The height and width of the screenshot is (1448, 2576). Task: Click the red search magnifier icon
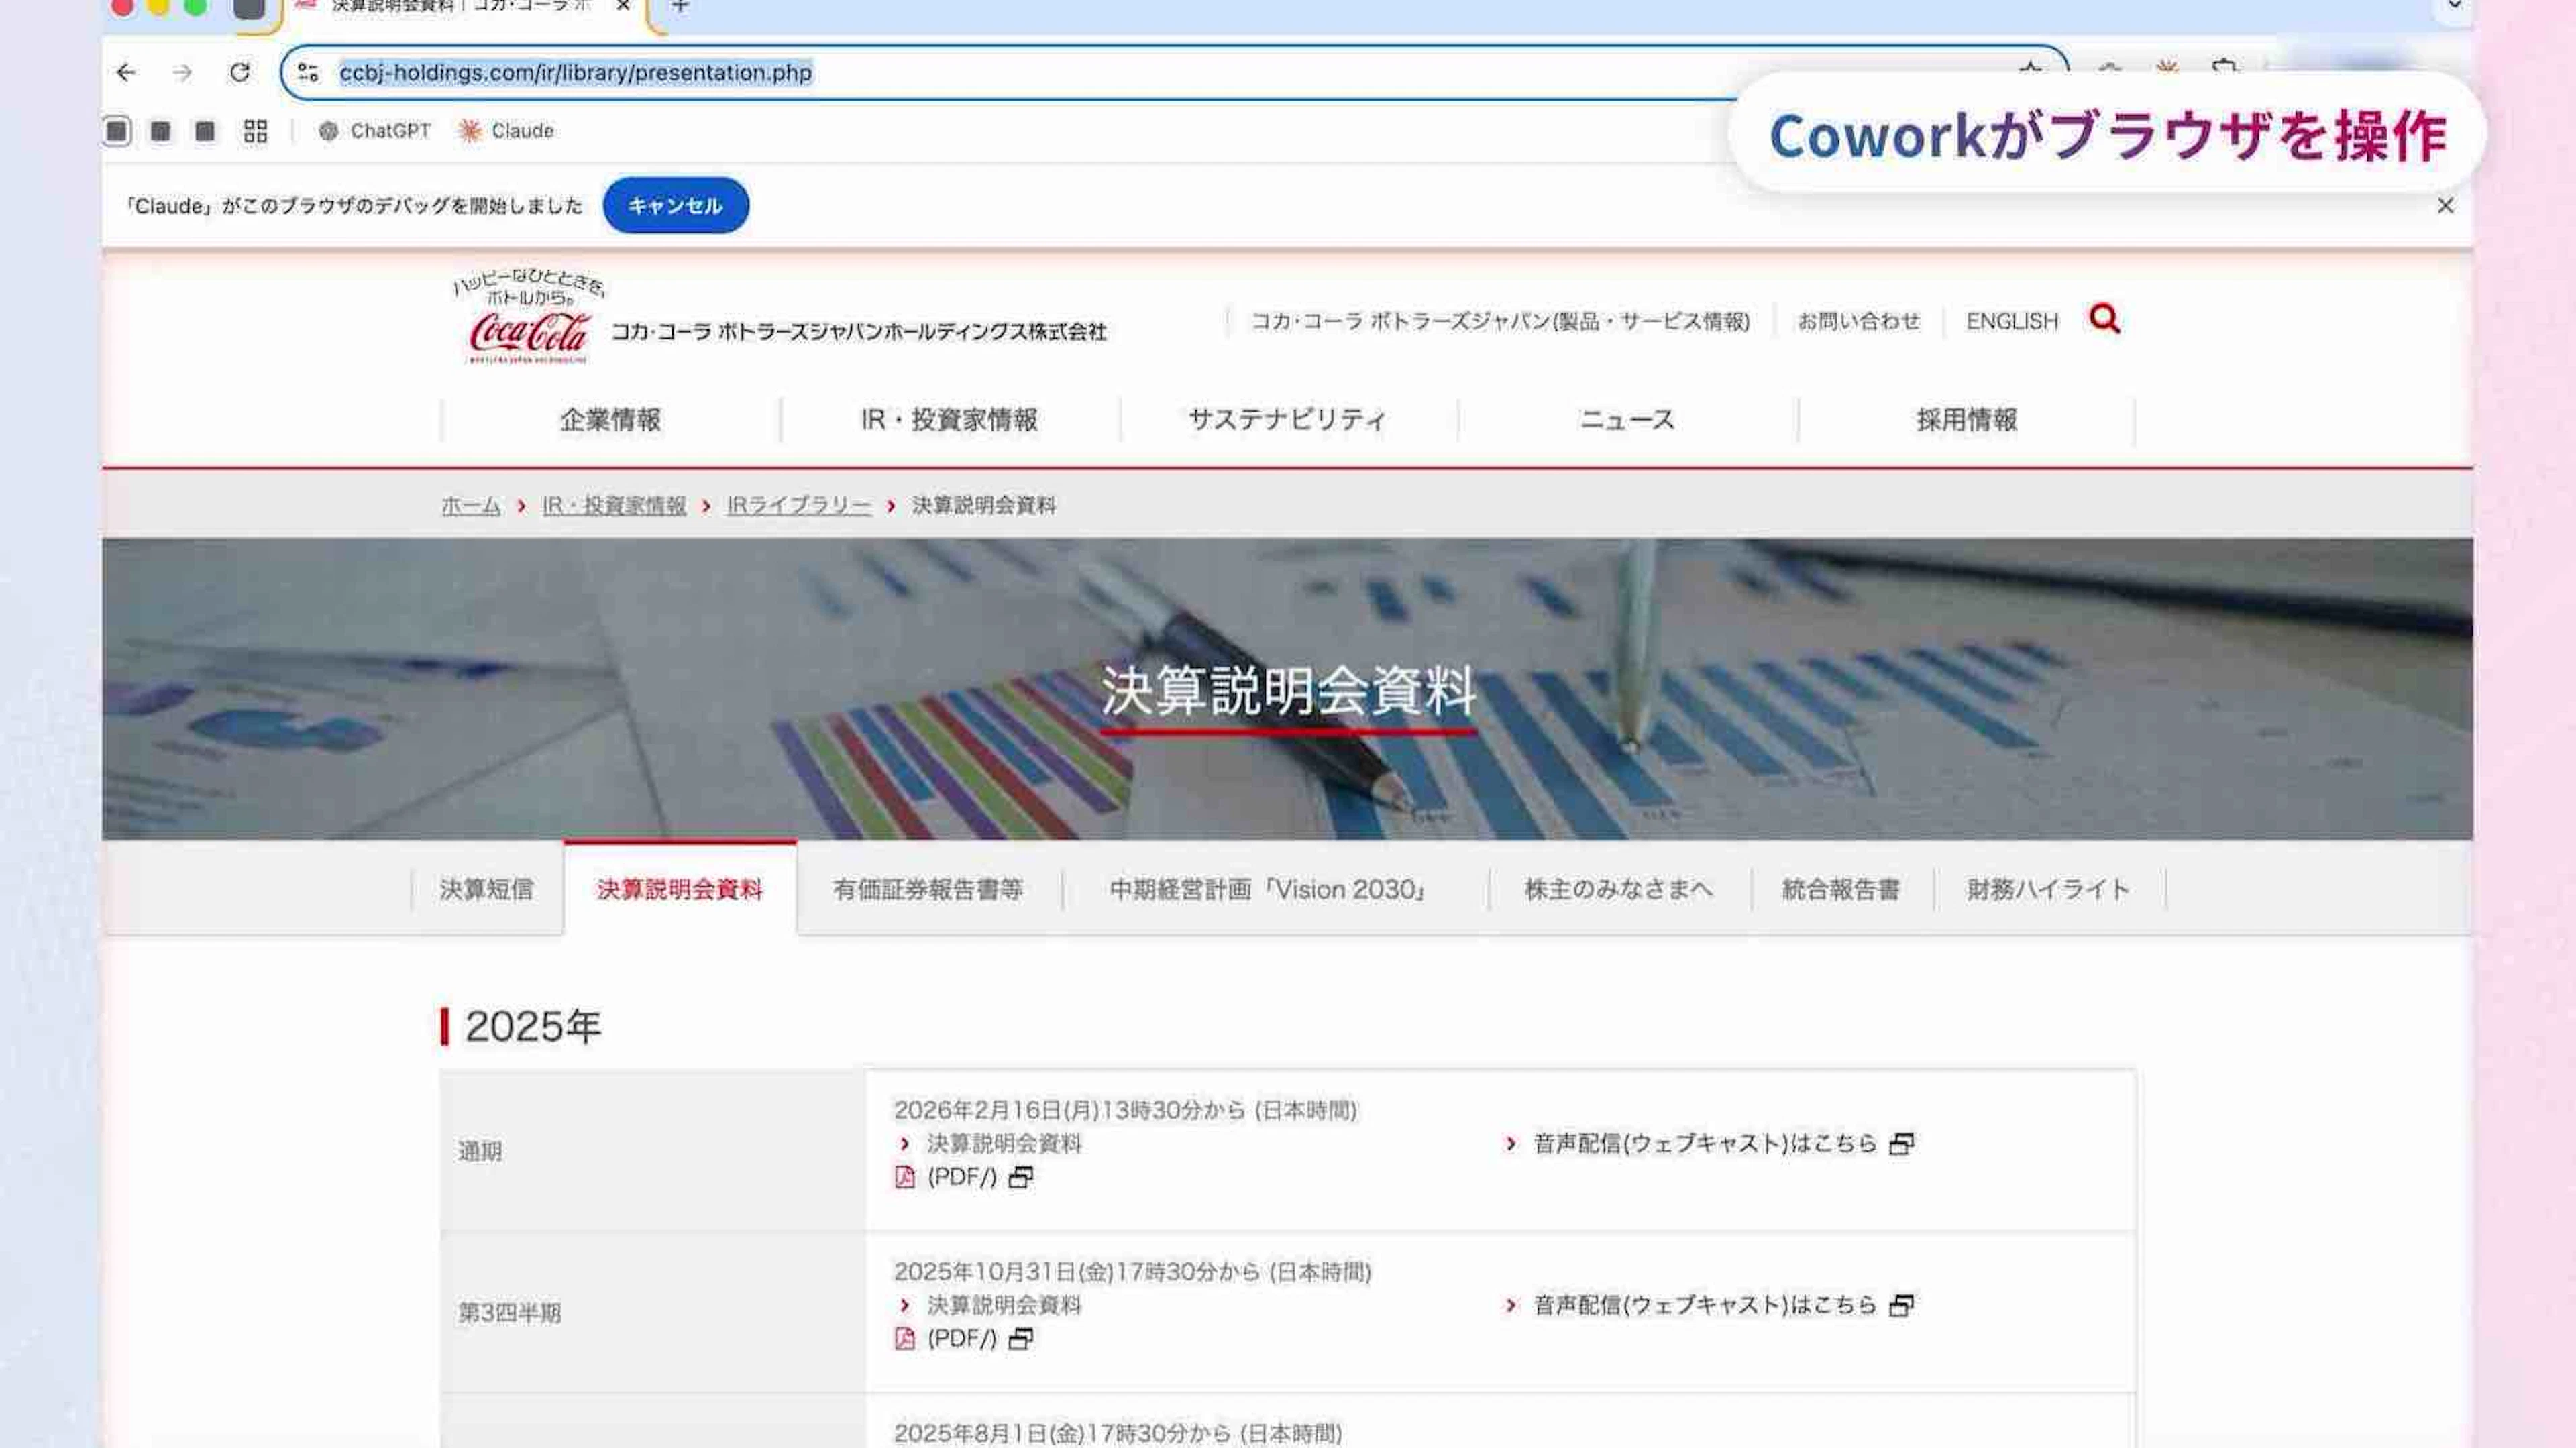pos(2104,319)
